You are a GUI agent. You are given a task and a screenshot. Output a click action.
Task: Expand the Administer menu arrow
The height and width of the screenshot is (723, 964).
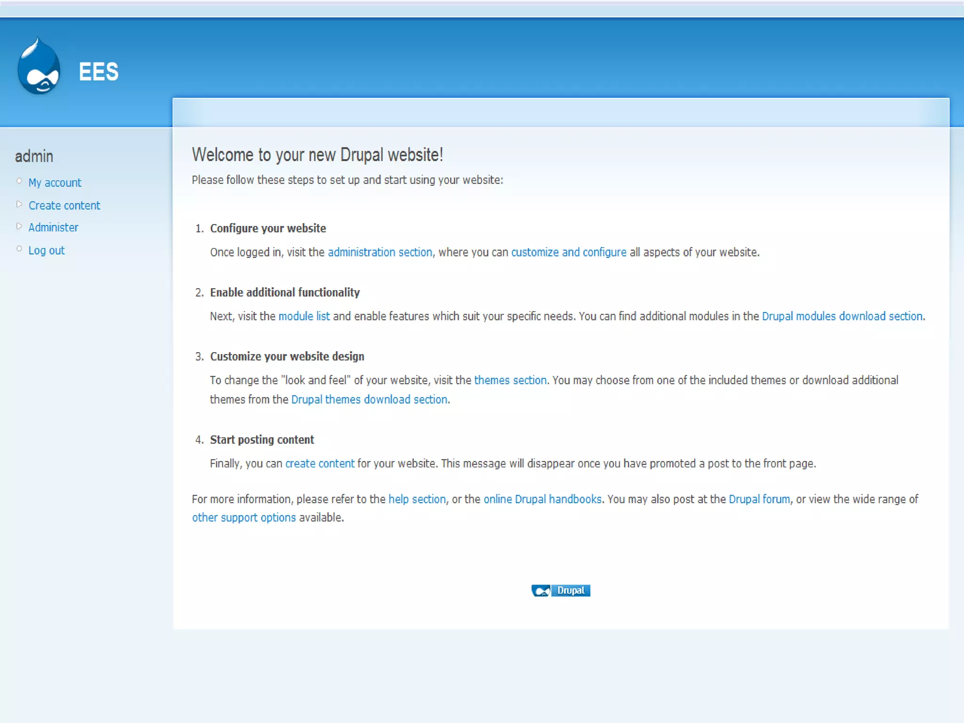[x=19, y=226]
